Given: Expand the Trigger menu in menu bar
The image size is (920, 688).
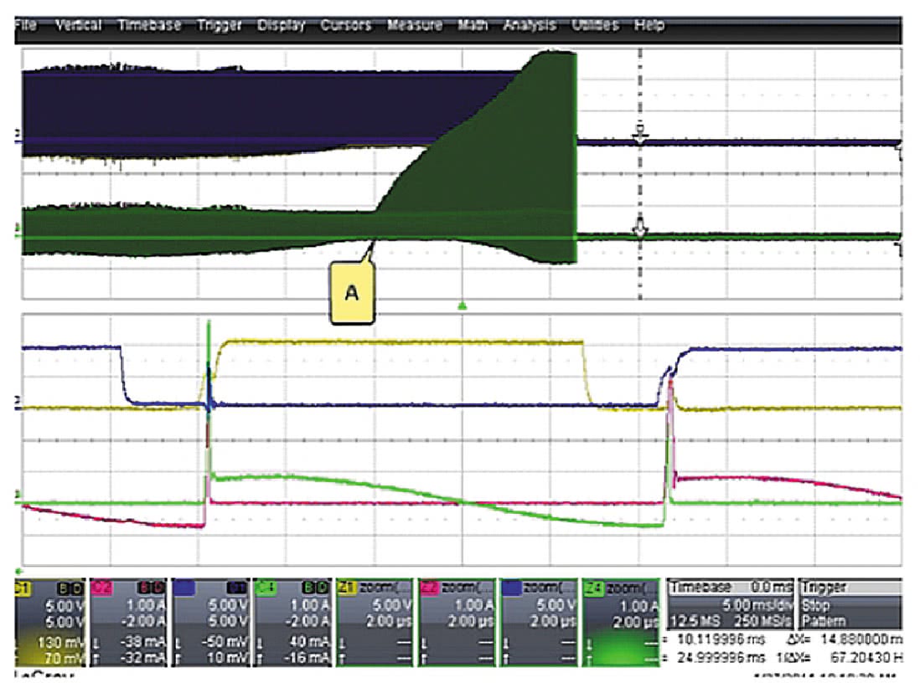Looking at the screenshot, I should click(219, 25).
